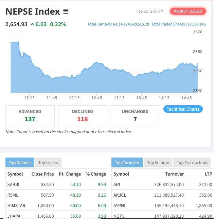Click the Declined count box showing 118
The height and width of the screenshot is (219, 214).
[83, 116]
